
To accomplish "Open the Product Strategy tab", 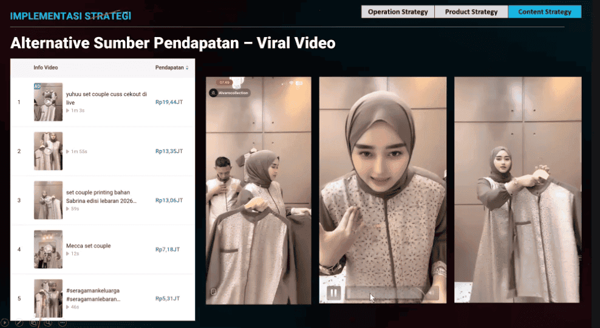I will point(471,12).
